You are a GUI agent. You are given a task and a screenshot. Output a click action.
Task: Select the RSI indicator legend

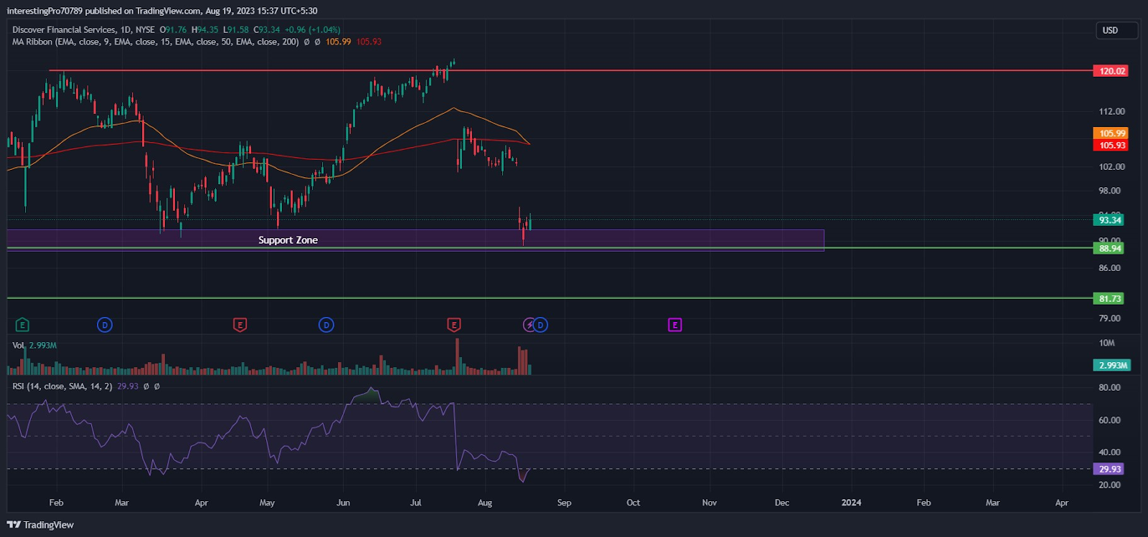(x=62, y=386)
